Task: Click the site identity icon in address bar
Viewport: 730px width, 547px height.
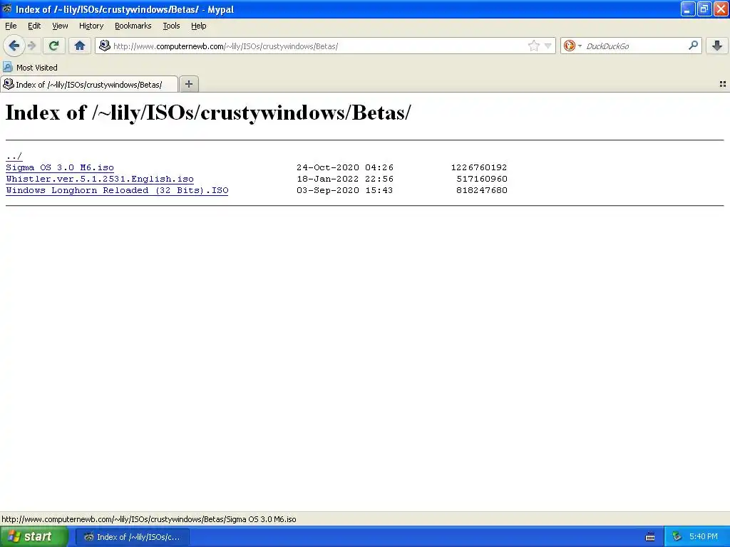Action: 105,46
